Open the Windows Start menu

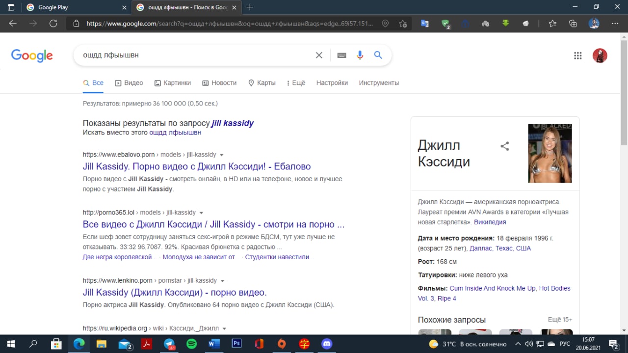coord(10,344)
